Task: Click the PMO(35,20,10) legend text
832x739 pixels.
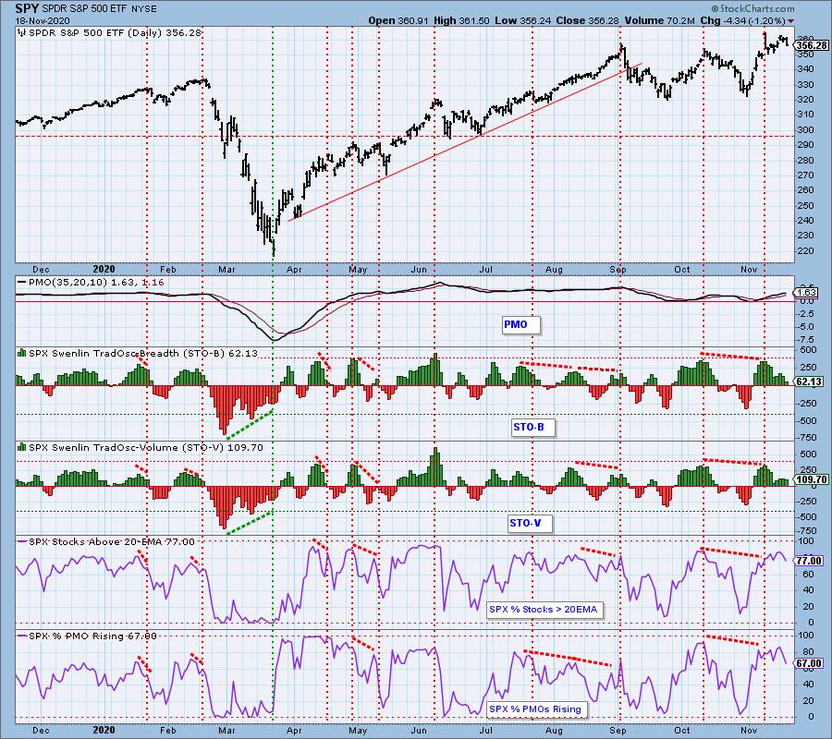Action: pyautogui.click(x=97, y=283)
